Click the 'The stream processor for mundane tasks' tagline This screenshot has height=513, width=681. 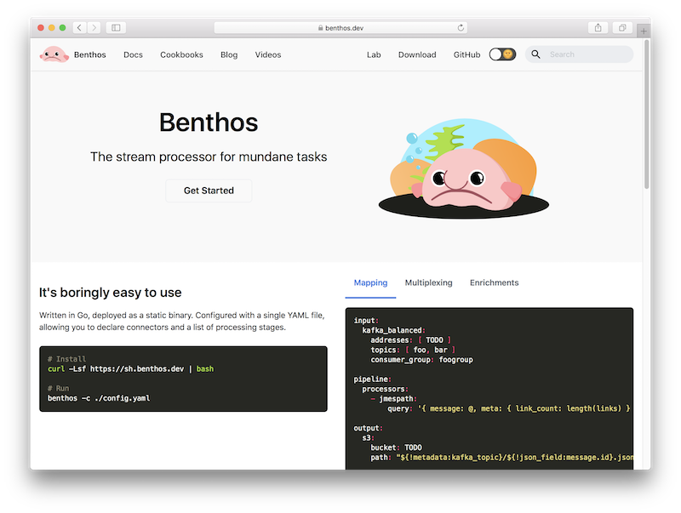[209, 157]
